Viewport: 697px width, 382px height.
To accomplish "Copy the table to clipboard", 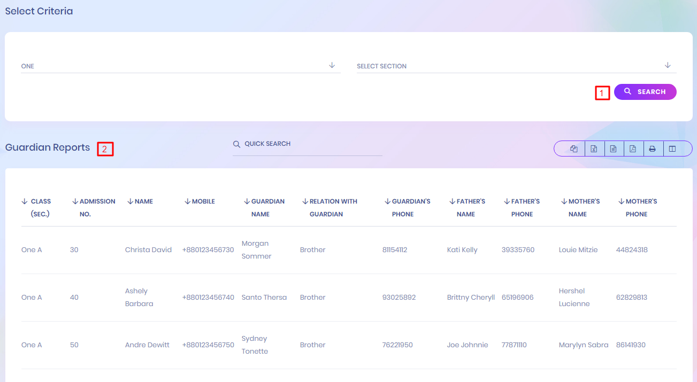I will [574, 149].
